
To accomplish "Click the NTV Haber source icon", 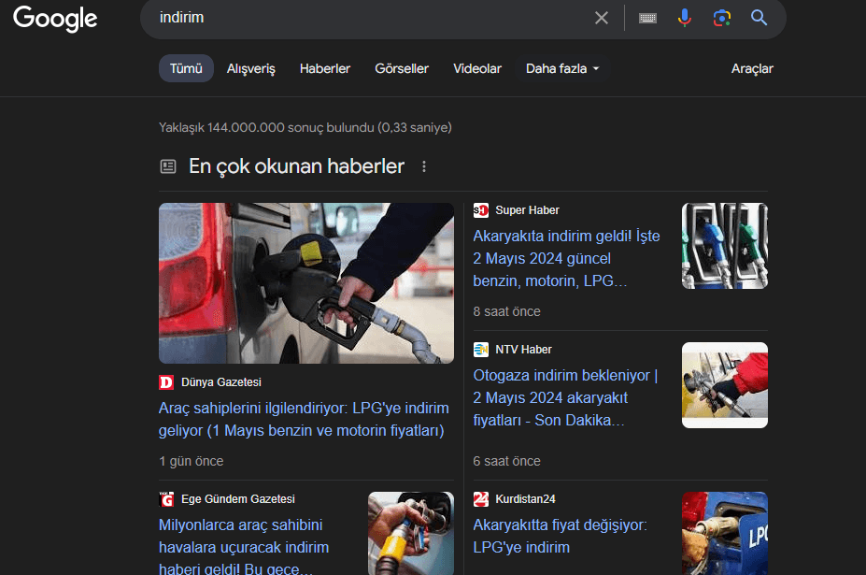I will pyautogui.click(x=480, y=350).
